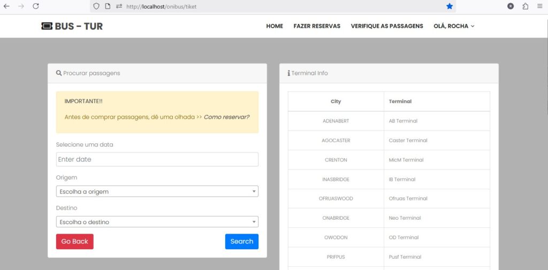Click the City column header
This screenshot has height=270, width=548.
(x=336, y=102)
